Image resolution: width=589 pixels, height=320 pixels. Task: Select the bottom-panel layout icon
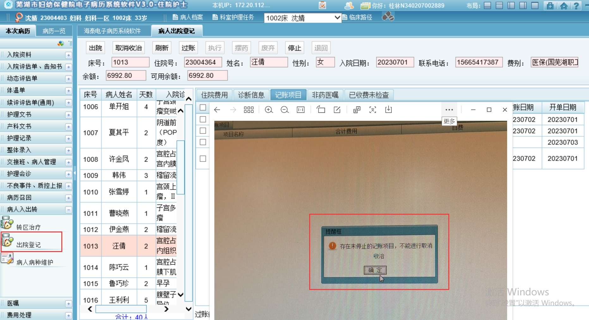pyautogui.click(x=488, y=5)
